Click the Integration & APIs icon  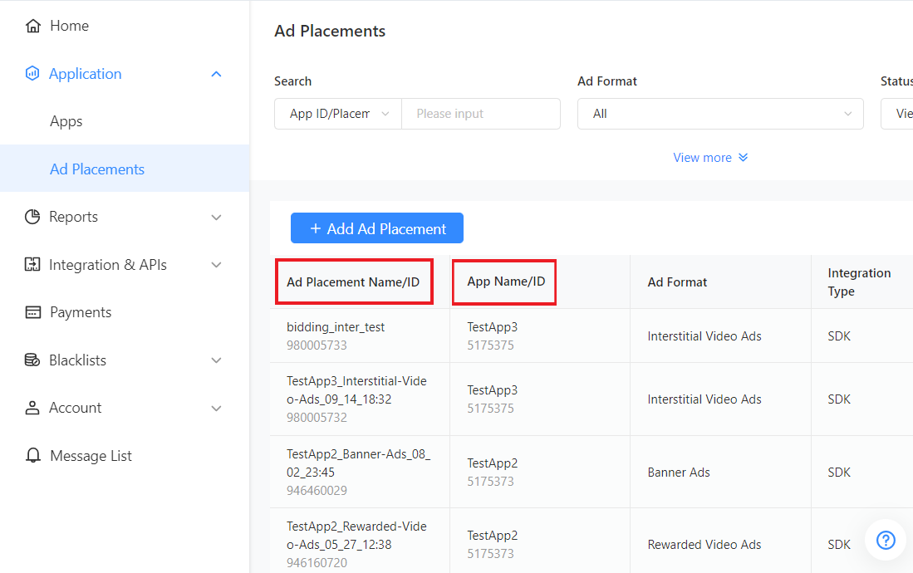(x=32, y=265)
